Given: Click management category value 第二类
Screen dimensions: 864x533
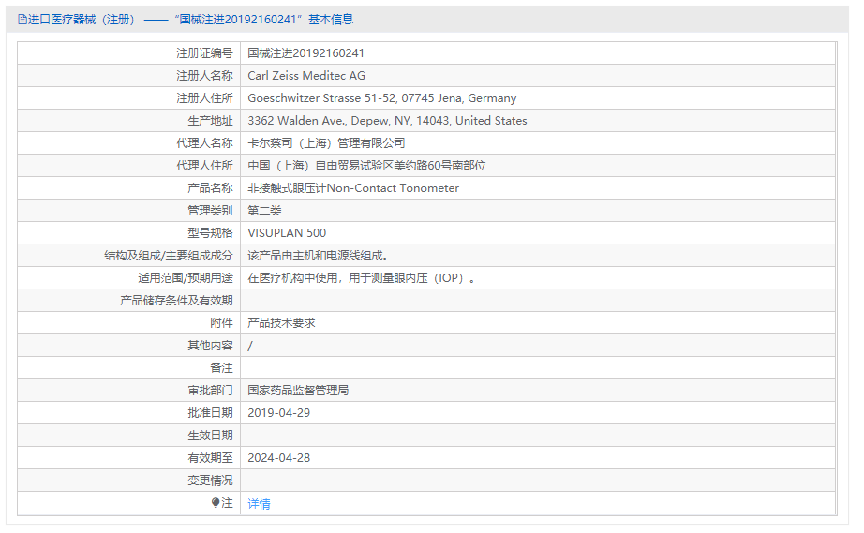Looking at the screenshot, I should click(264, 211).
